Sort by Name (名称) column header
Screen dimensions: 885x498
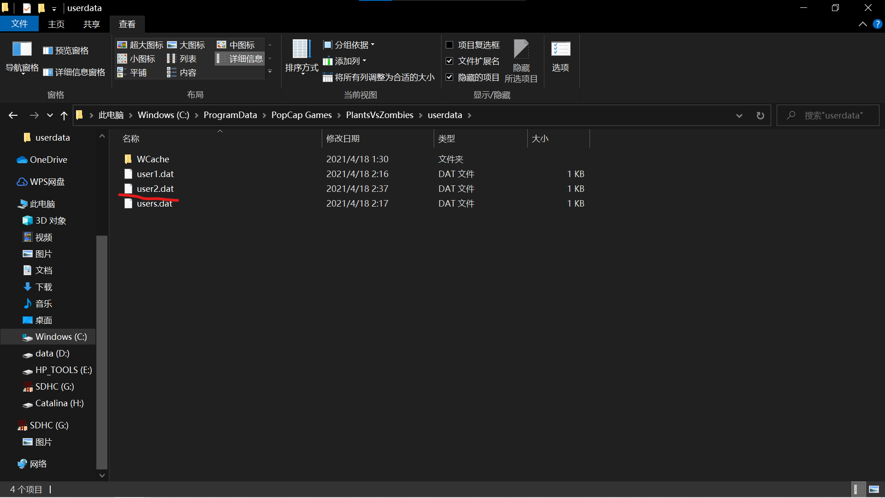(220, 138)
